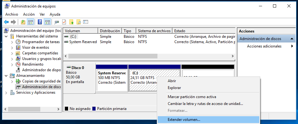Click the rescan disks drive icon
The image size is (298, 124).
(57, 22)
